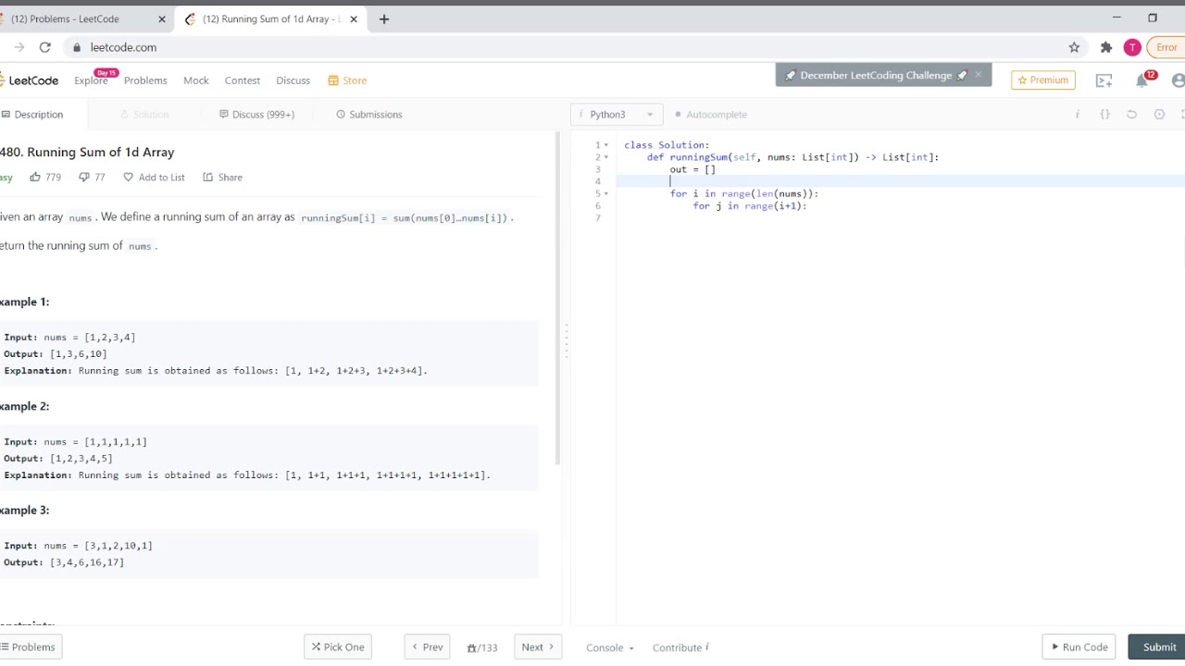
Task: Open the playground icon next to Premium
Action: click(x=1104, y=80)
